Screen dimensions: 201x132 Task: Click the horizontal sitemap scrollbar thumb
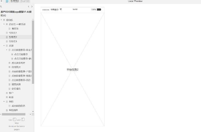click(14, 114)
